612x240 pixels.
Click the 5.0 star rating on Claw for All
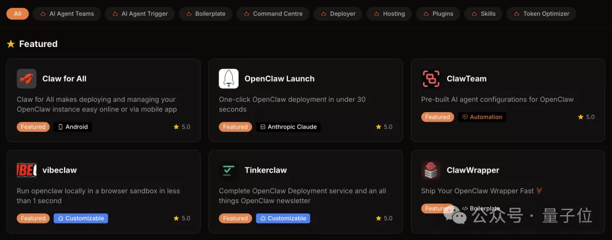(x=182, y=127)
